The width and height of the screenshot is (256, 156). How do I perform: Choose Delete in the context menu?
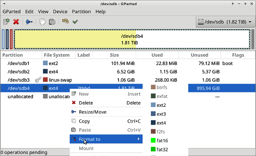pos(106,103)
